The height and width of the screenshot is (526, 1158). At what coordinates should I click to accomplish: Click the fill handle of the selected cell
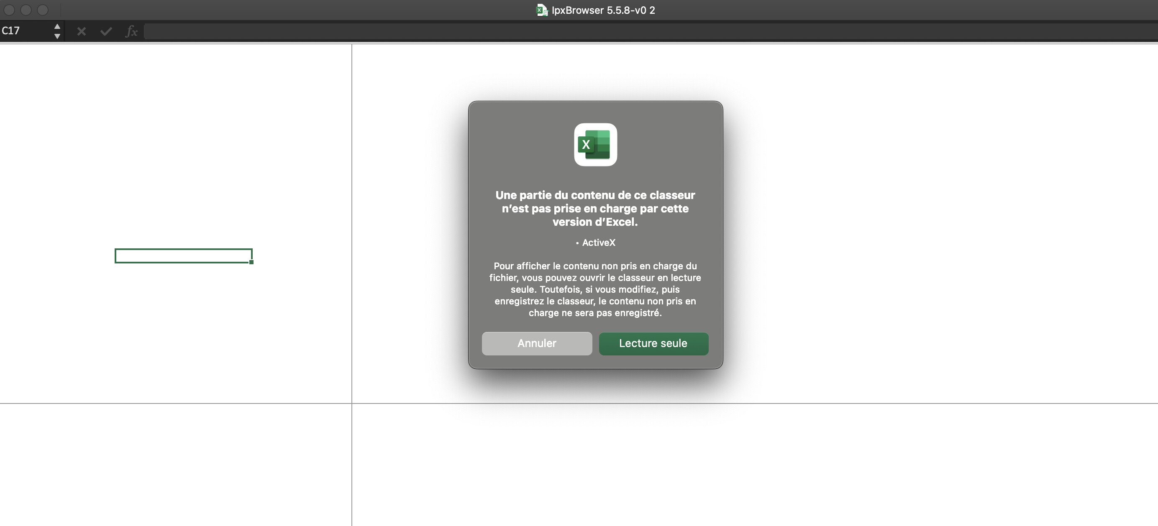(x=251, y=262)
